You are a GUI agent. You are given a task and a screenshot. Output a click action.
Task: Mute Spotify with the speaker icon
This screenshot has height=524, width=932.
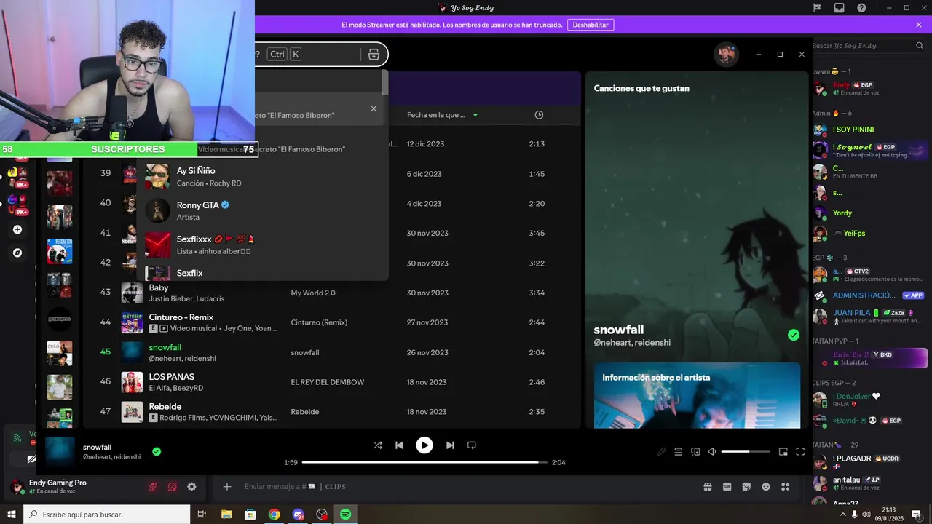712,452
